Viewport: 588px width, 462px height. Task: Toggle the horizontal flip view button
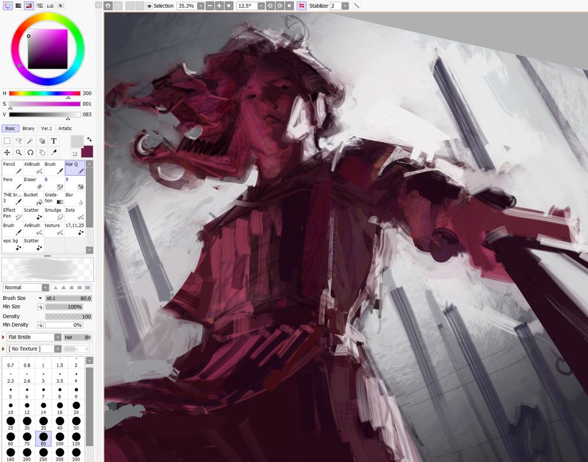coord(302,6)
